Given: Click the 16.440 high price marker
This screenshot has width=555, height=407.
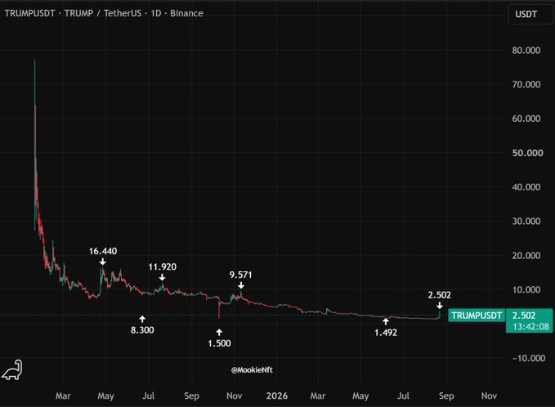Looking at the screenshot, I should [103, 251].
